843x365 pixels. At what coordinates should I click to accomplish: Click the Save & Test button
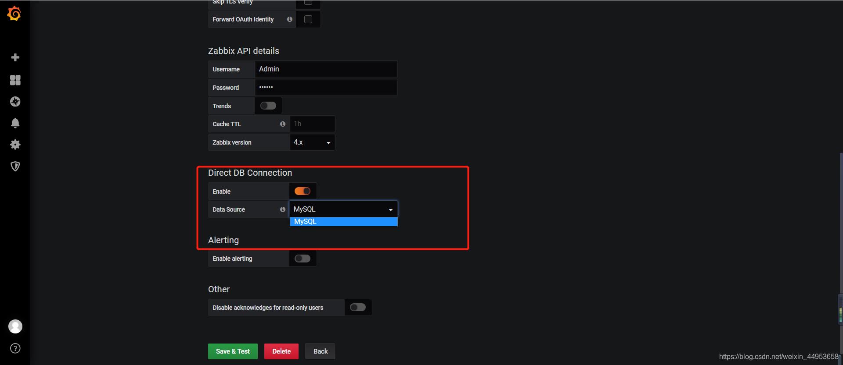point(233,351)
